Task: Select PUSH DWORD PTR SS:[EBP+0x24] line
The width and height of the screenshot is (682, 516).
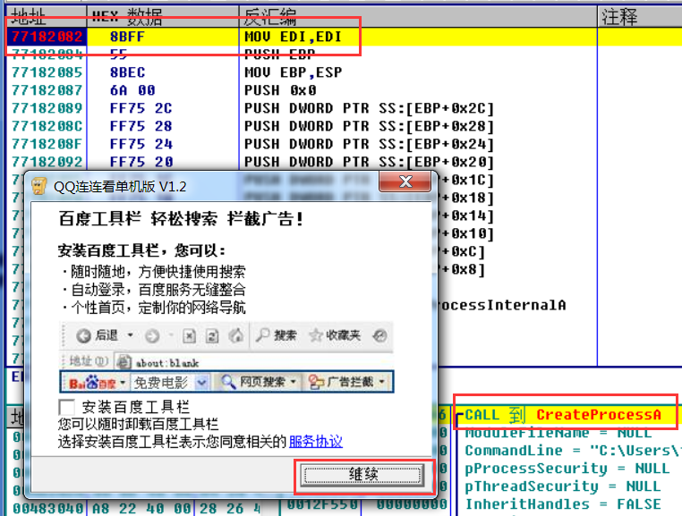Action: click(x=369, y=144)
